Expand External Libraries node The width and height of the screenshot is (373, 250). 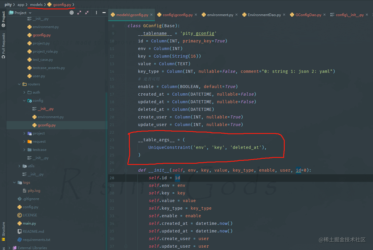pos(10,248)
